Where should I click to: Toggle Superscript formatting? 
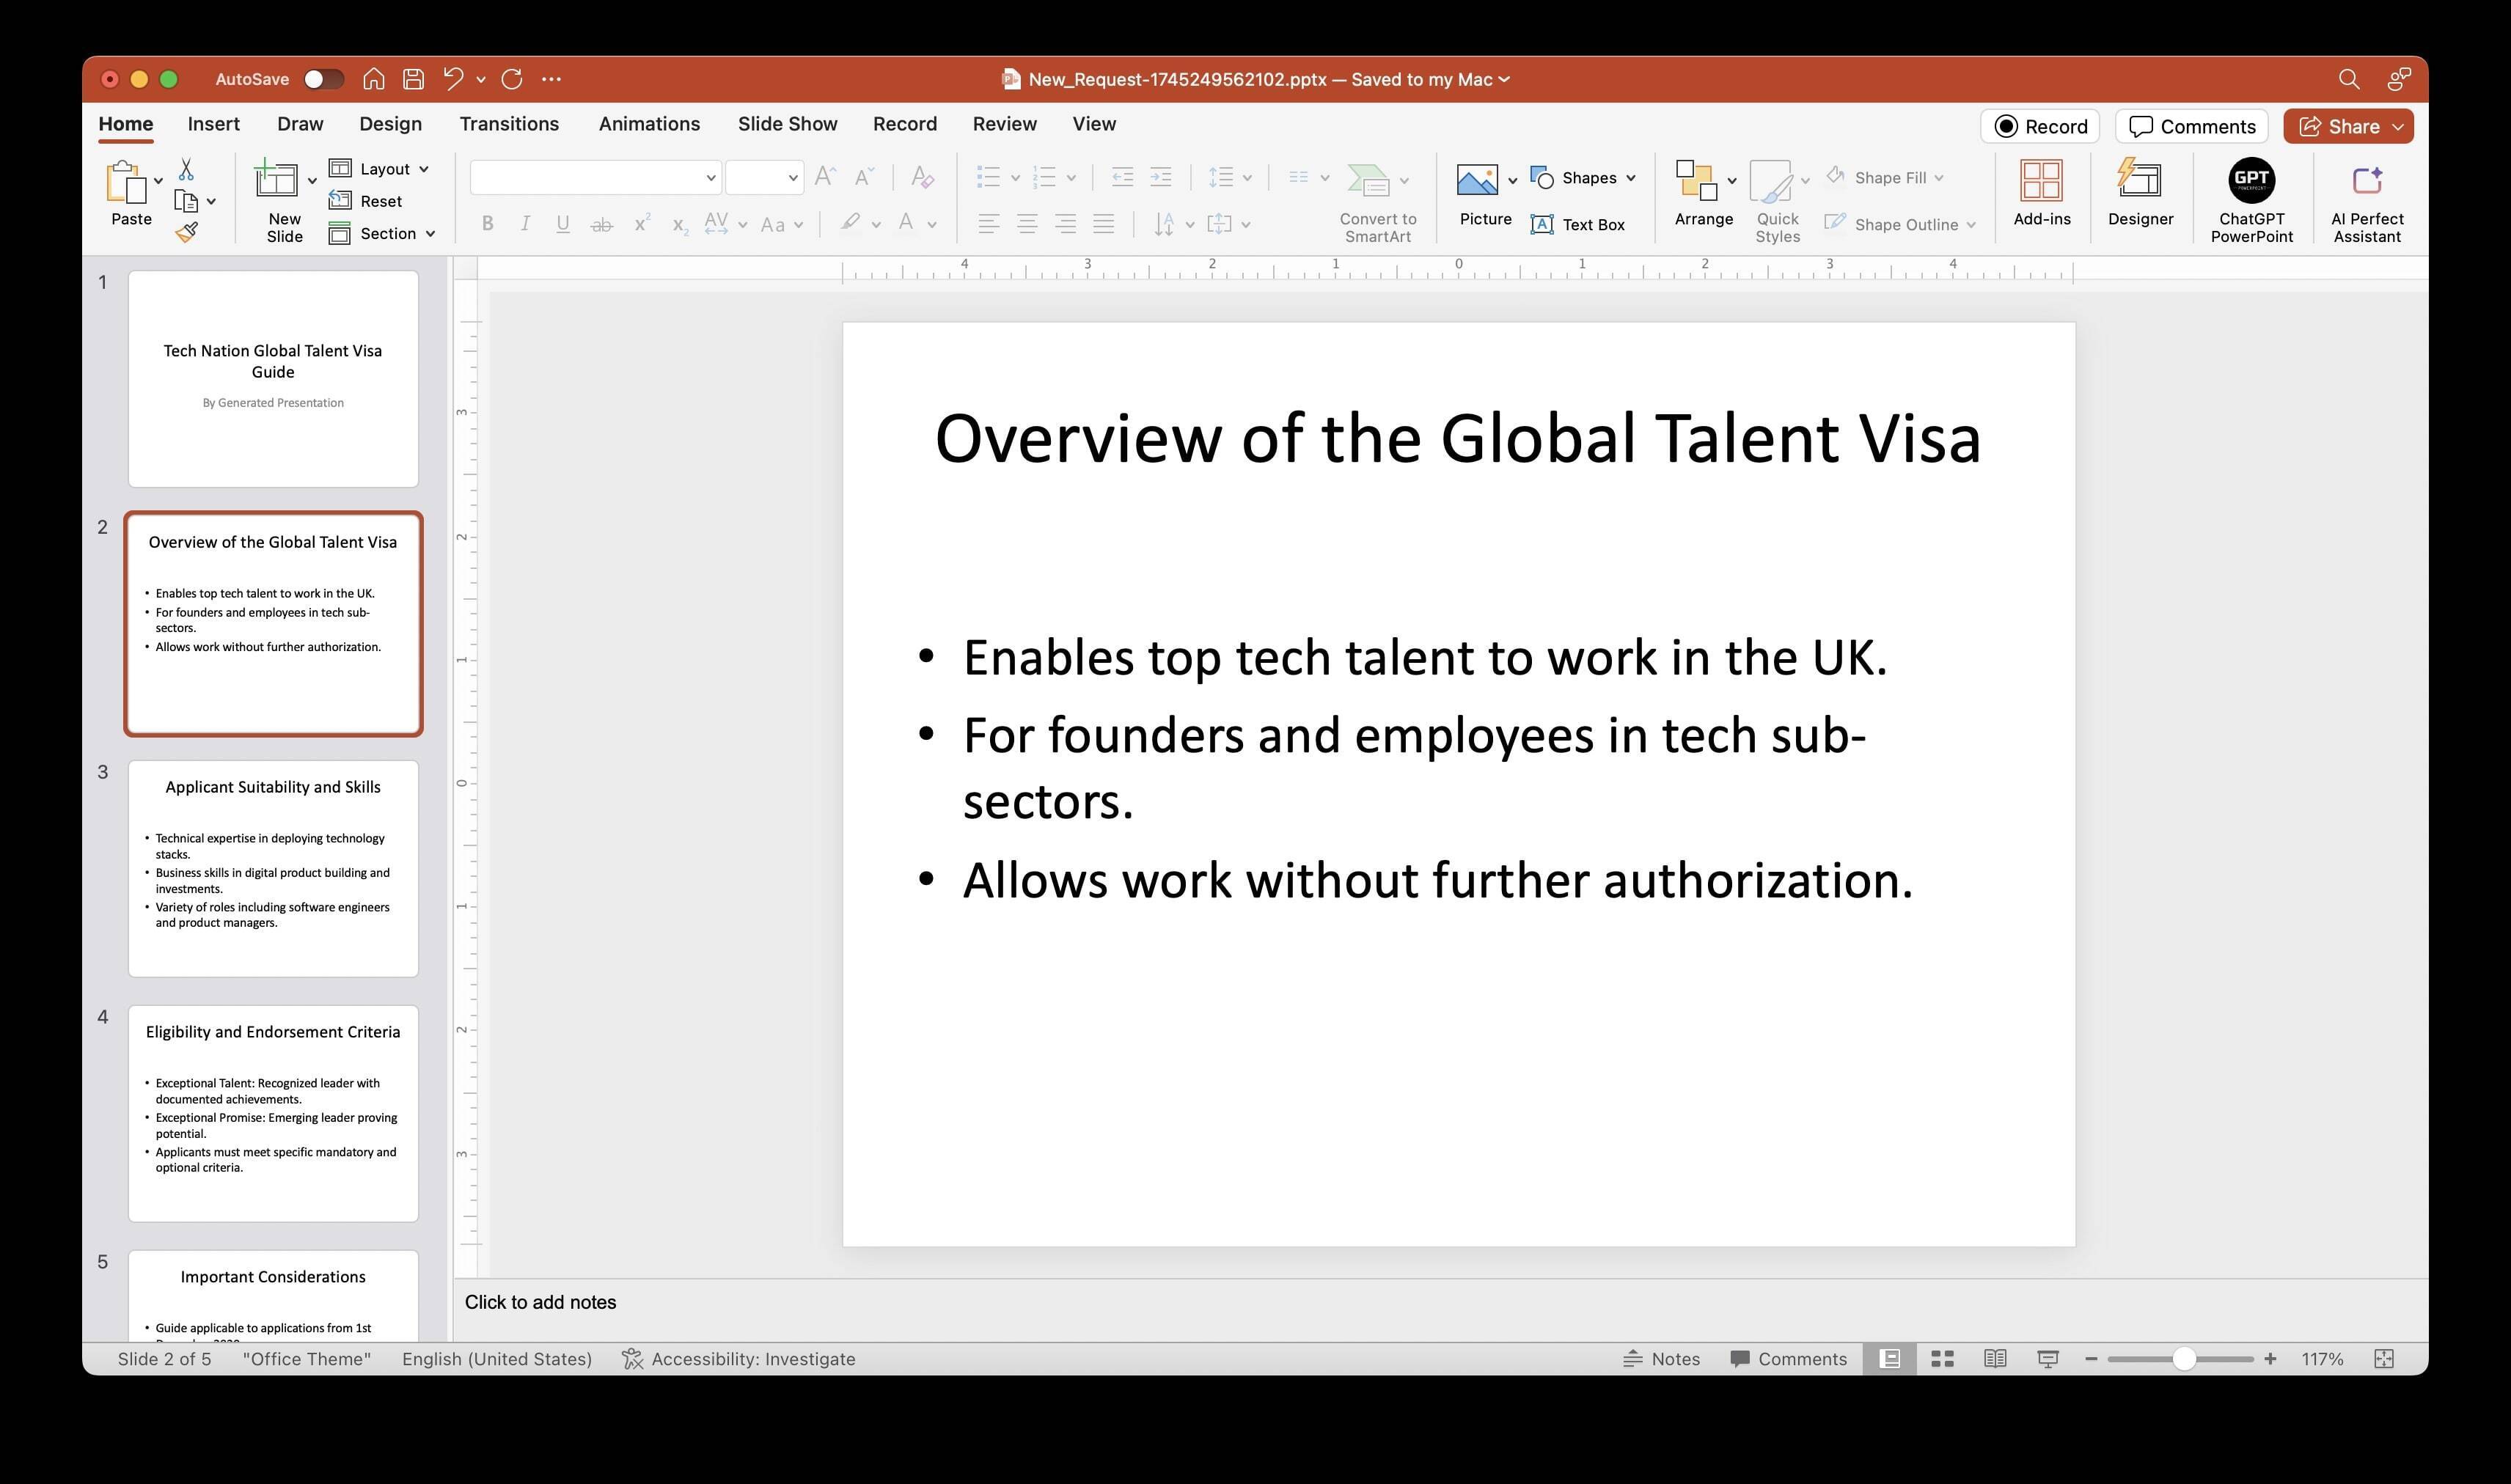(x=642, y=224)
